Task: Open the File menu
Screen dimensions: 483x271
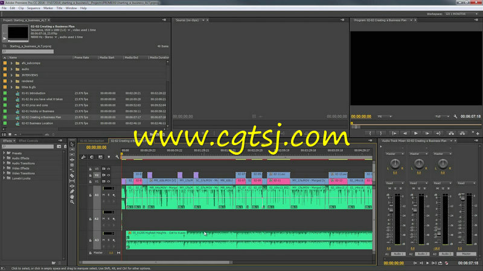Action: click(x=4, y=8)
